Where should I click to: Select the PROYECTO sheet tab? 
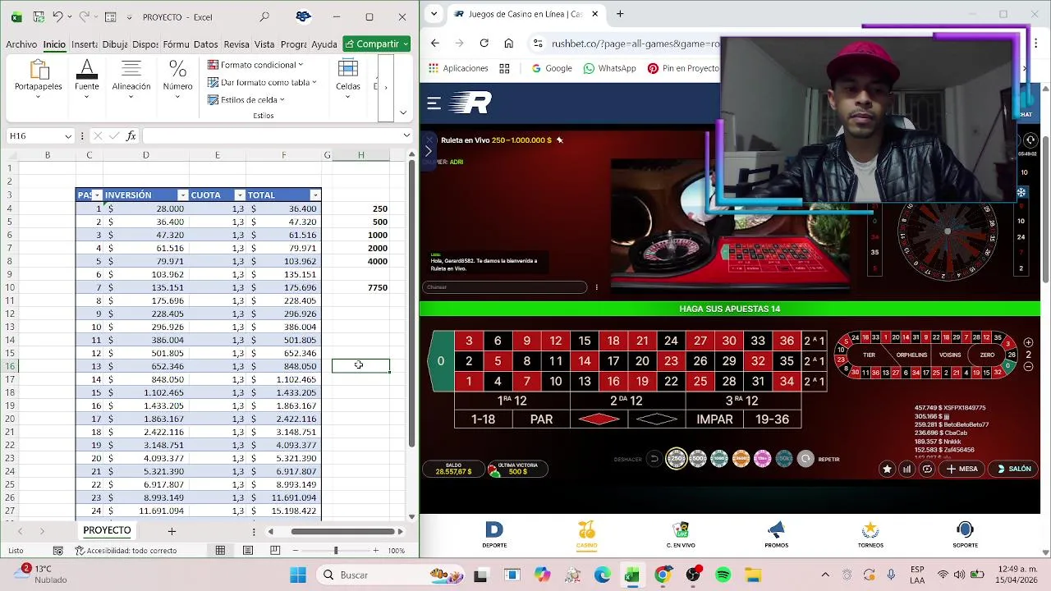[x=107, y=530]
